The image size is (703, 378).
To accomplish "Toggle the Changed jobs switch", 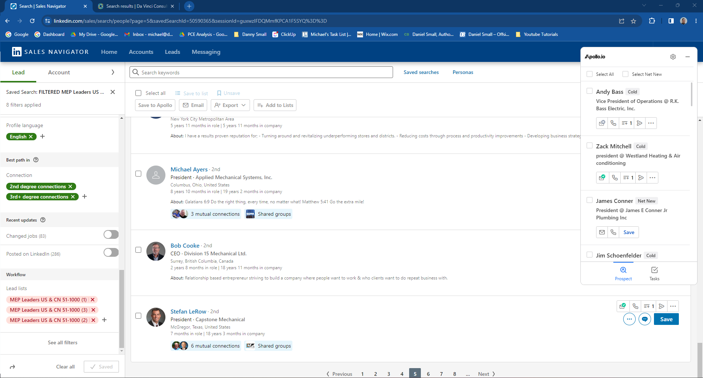I will point(111,234).
